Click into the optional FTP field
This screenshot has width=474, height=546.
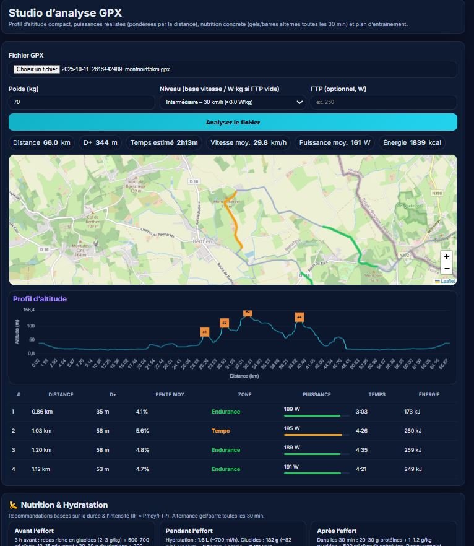tap(384, 102)
